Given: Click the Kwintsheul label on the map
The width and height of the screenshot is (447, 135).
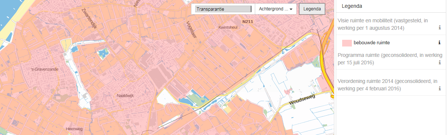Looking at the screenshot, I should pos(228,28).
